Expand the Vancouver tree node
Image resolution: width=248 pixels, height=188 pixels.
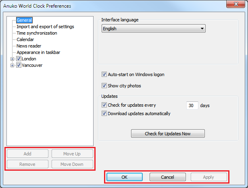tap(13, 65)
